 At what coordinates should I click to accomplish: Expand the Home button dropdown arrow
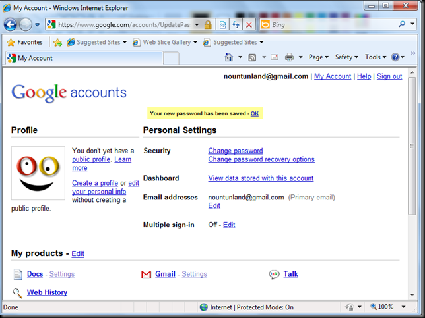[x=240, y=57]
